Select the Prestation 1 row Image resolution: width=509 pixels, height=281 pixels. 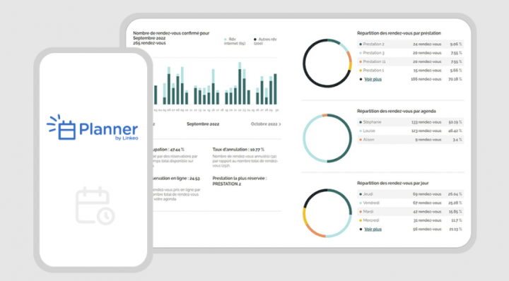coord(410,71)
